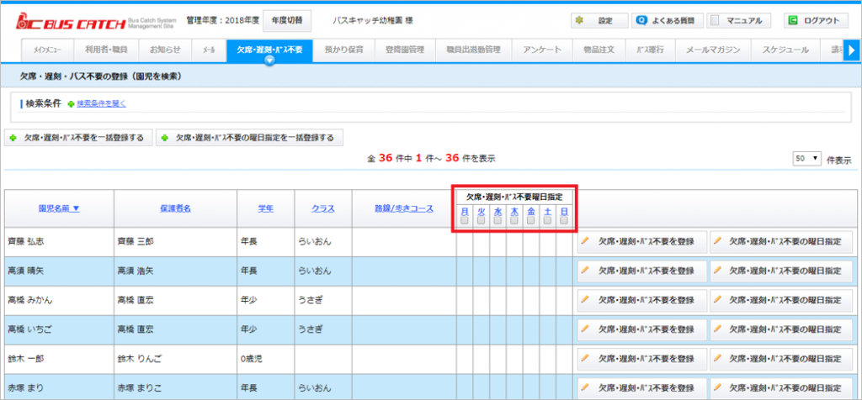862x400 pixels.
Task: Open the 預かり保育 tab
Action: click(x=343, y=50)
